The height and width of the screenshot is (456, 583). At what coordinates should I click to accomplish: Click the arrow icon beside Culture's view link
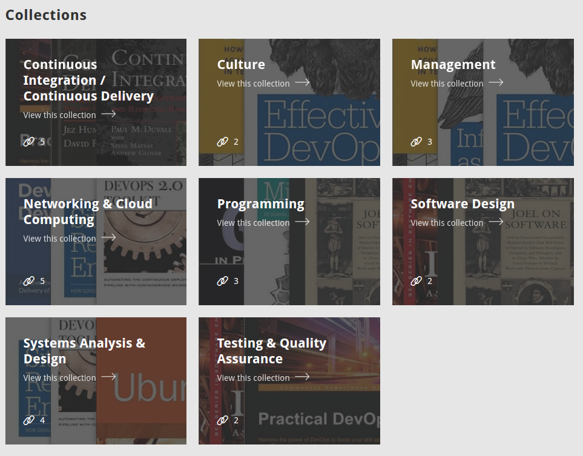coord(301,82)
